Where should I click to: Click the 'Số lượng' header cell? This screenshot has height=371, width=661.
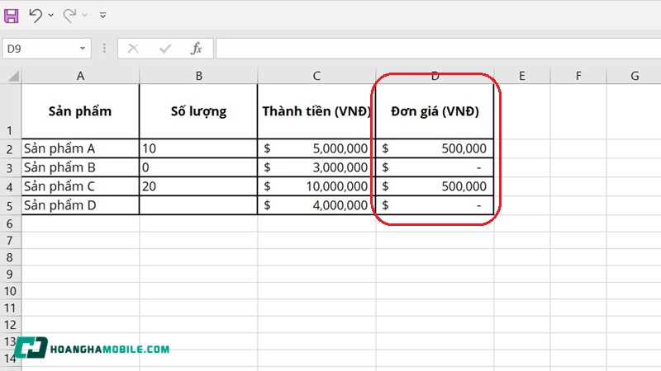[x=198, y=111]
